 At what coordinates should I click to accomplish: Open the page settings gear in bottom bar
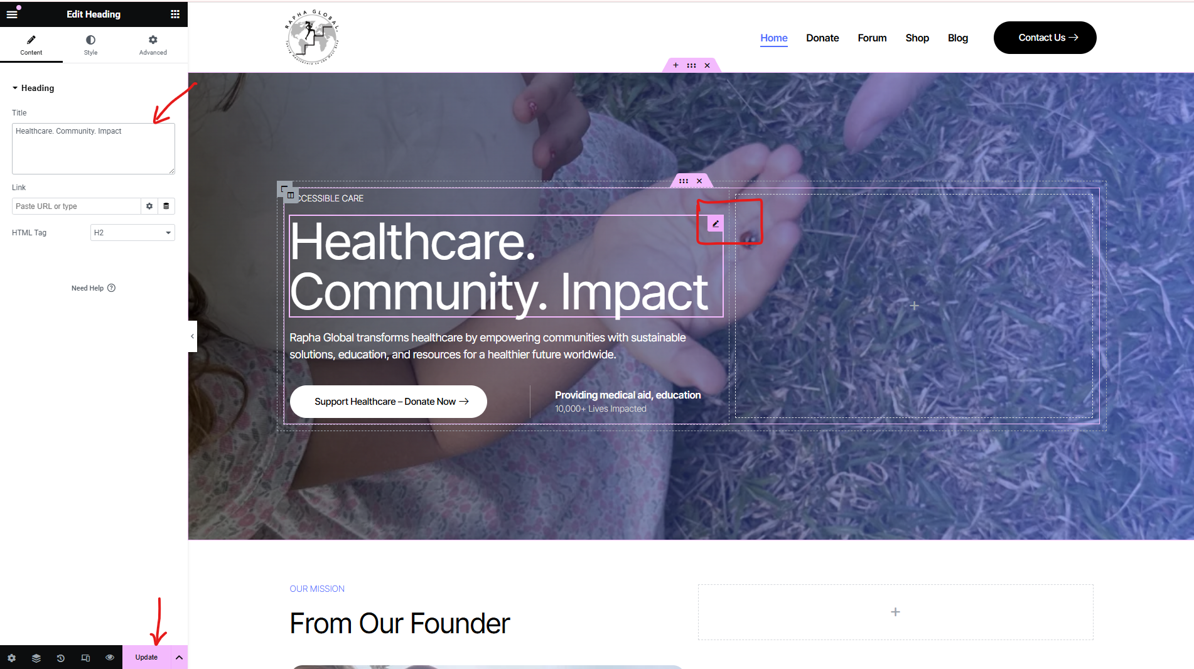[x=11, y=658]
